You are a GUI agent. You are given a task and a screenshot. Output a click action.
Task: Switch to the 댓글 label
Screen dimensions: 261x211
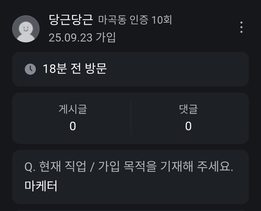pyautogui.click(x=188, y=110)
